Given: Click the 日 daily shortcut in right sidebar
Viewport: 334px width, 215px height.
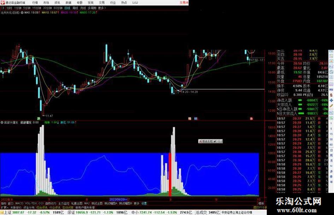Looking at the screenshot, I should click(331, 150).
